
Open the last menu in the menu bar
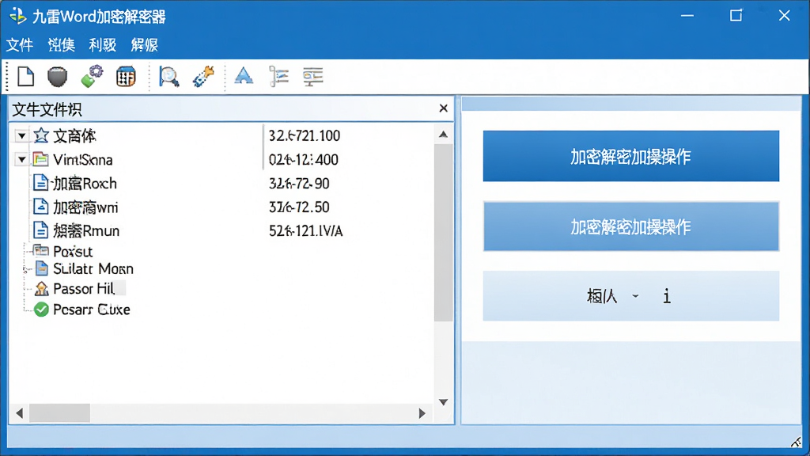click(144, 45)
